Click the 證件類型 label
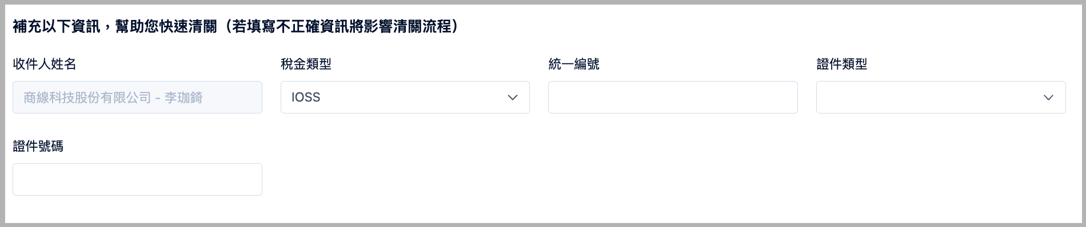Viewport: 1086px width, 227px height. click(x=841, y=64)
